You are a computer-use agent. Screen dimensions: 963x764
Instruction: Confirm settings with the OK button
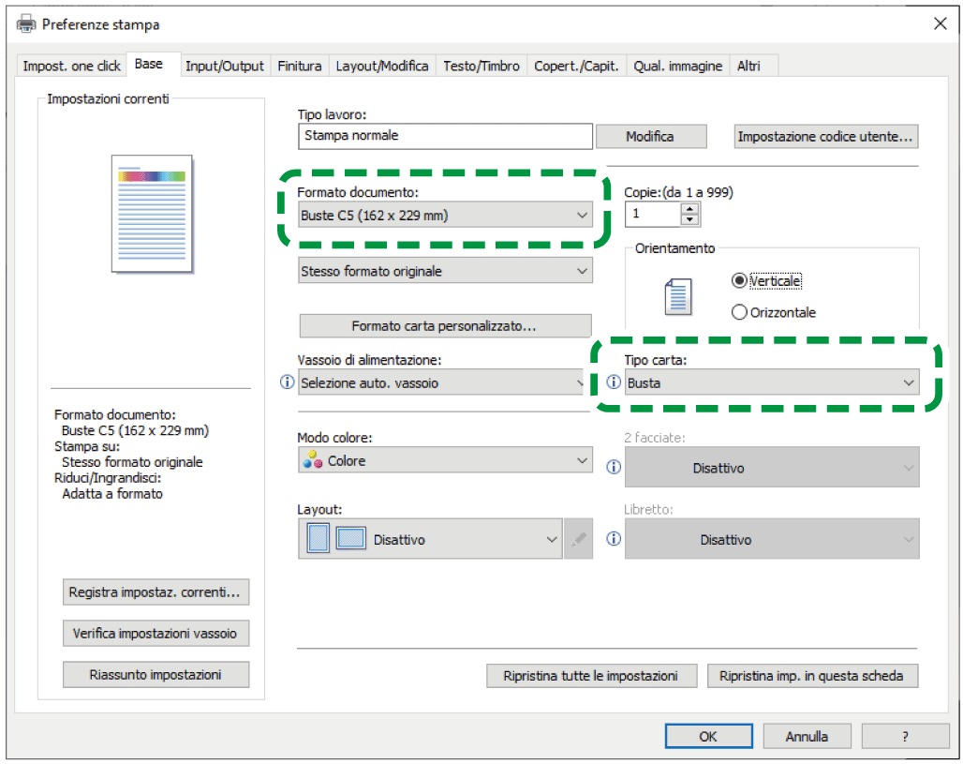(708, 736)
